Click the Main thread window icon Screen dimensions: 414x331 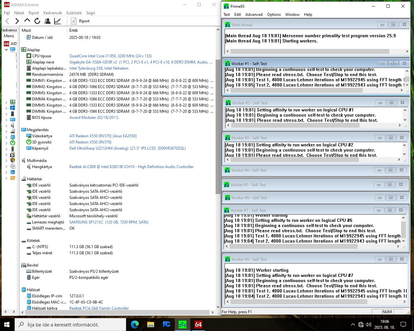(x=228, y=25)
